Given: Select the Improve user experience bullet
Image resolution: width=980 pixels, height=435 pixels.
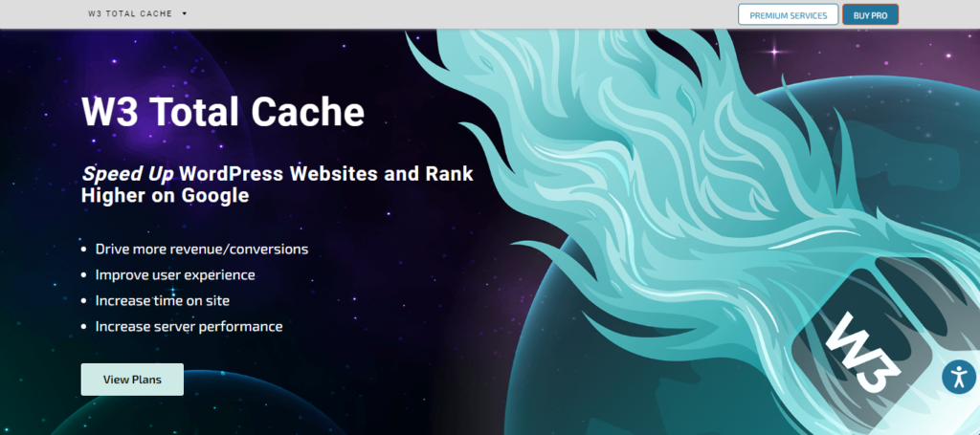Looking at the screenshot, I should (174, 274).
